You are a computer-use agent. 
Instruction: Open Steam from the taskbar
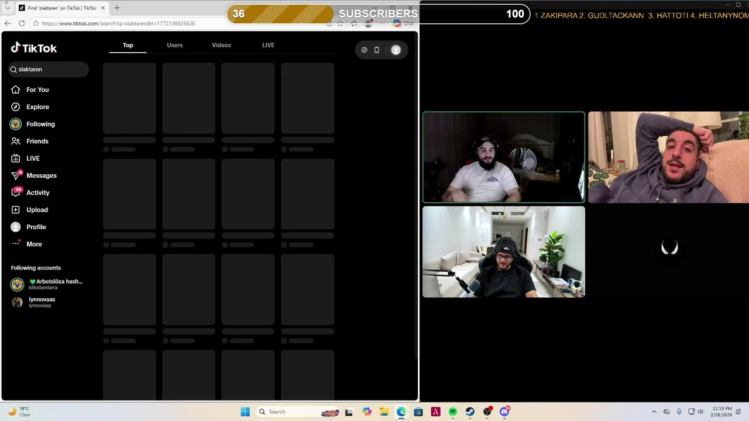tap(470, 412)
